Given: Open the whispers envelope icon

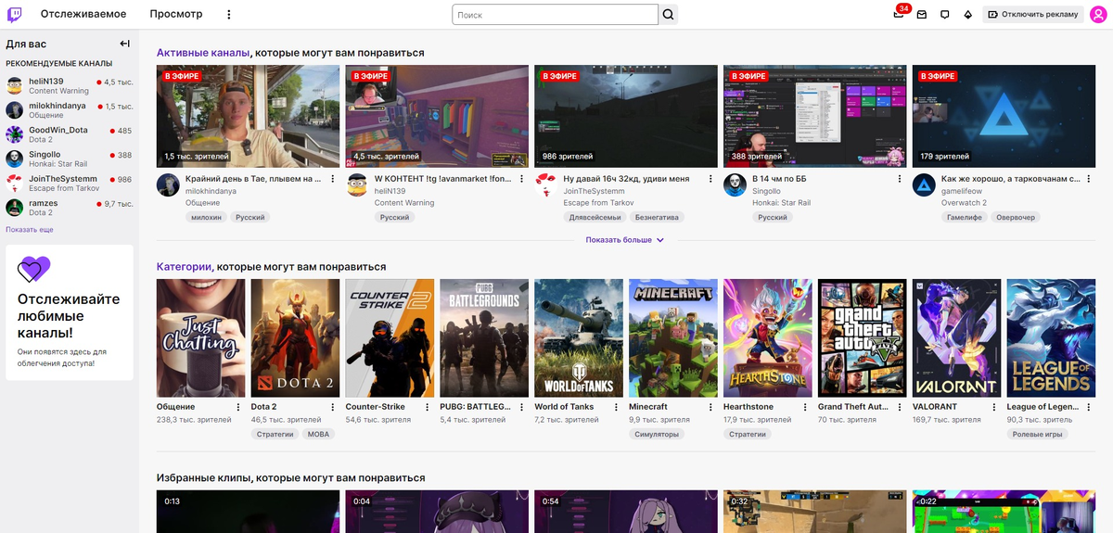Looking at the screenshot, I should pyautogui.click(x=922, y=15).
